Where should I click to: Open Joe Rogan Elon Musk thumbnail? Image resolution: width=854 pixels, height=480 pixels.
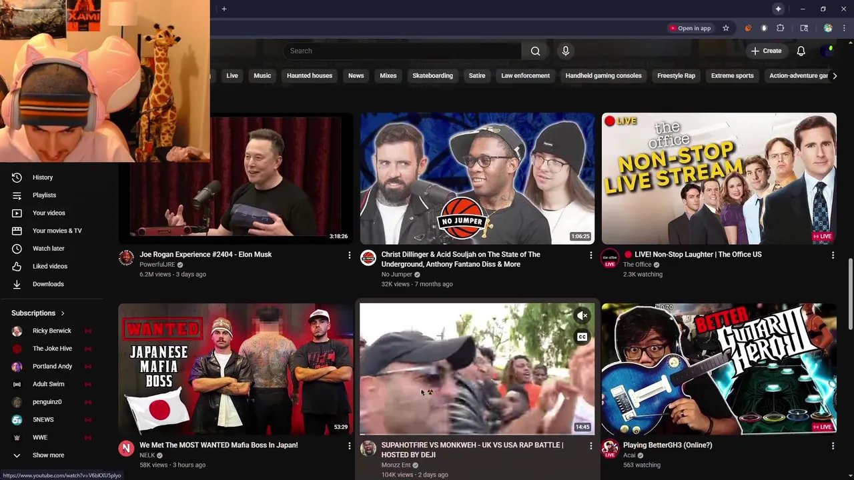click(x=236, y=178)
